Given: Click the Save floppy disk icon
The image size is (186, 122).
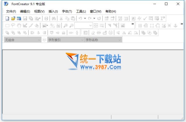Looking at the screenshot, I should point(25,18).
